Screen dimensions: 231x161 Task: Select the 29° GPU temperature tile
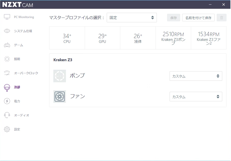coord(102,38)
